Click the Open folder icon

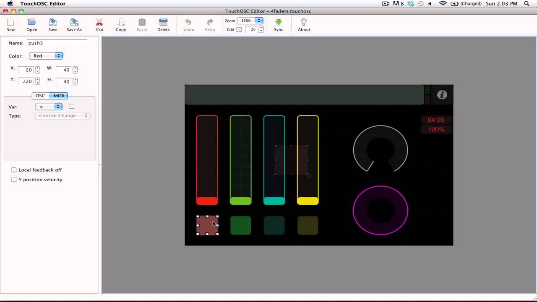[31, 23]
